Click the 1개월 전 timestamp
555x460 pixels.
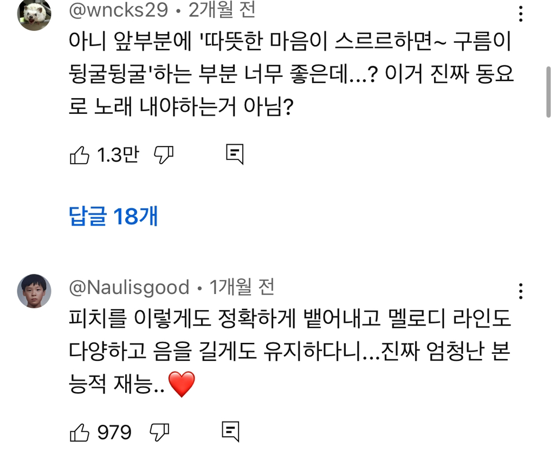pyautogui.click(x=242, y=287)
